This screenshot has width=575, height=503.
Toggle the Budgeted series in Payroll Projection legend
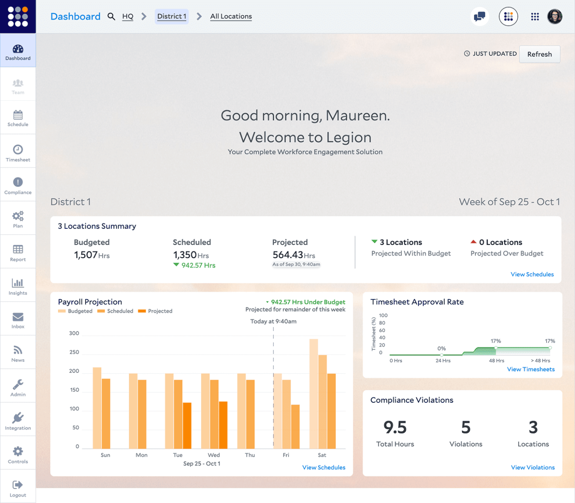pos(75,311)
